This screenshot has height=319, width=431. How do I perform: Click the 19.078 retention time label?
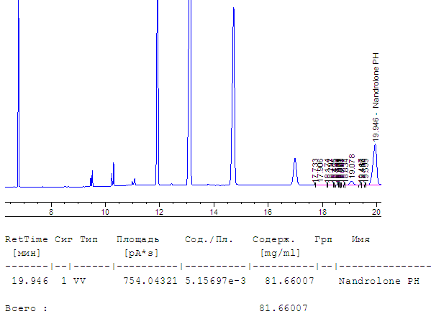[352, 167]
